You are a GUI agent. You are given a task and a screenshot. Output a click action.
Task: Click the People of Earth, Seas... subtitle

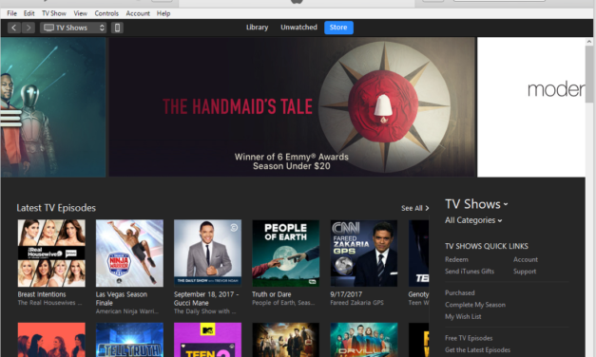pyautogui.click(x=283, y=303)
